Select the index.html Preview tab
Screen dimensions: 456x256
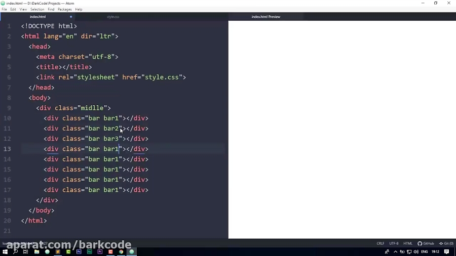[266, 17]
